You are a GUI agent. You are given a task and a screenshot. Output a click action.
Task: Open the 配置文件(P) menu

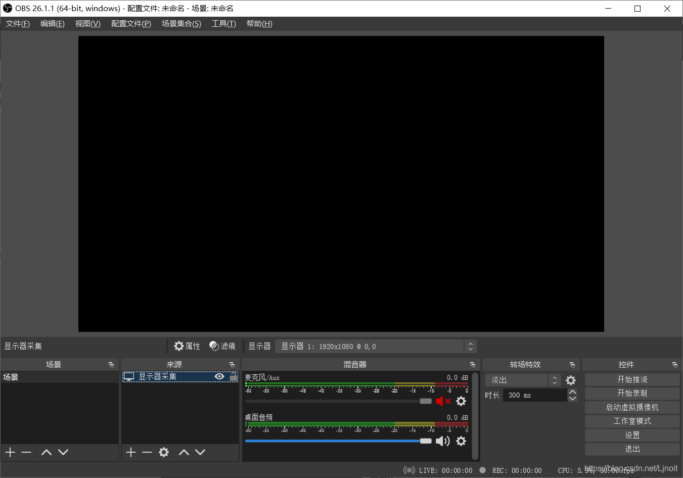(x=131, y=24)
